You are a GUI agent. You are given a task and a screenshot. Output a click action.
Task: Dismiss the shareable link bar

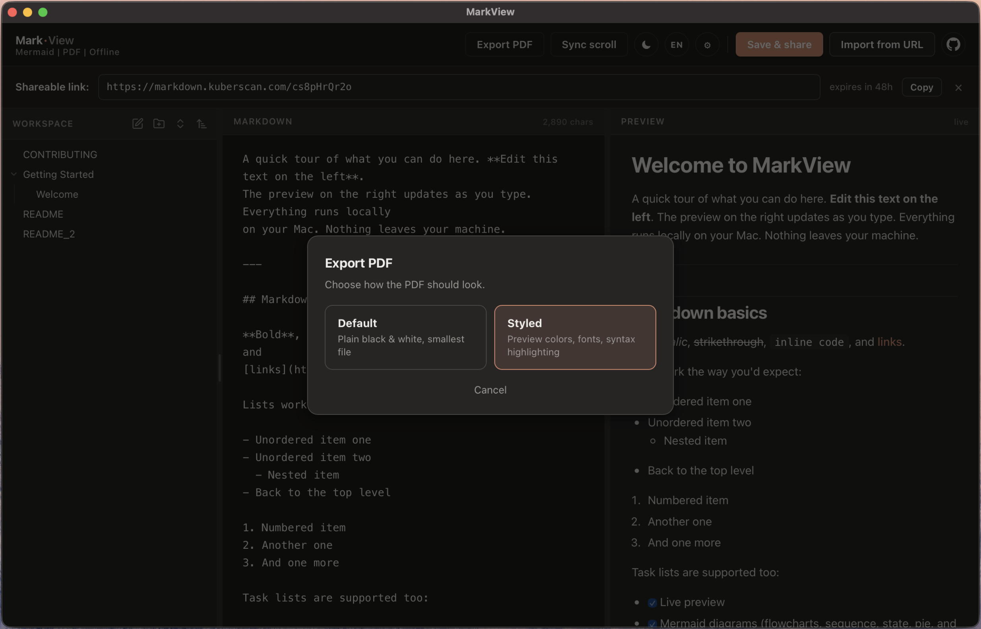[x=958, y=87]
